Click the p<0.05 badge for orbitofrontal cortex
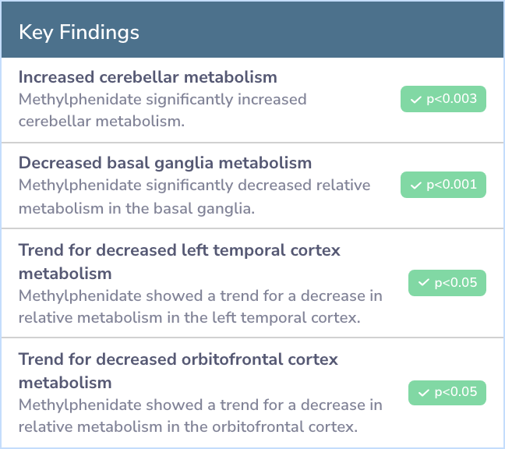The height and width of the screenshot is (449, 505). 447,393
